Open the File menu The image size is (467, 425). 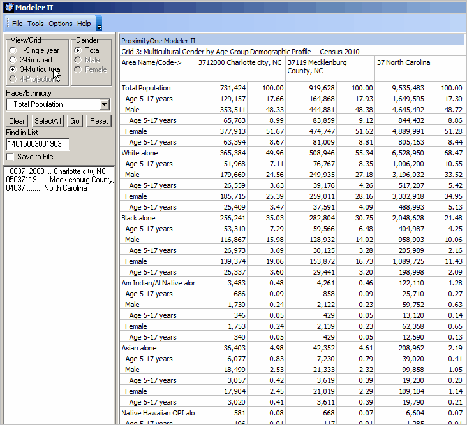point(17,24)
